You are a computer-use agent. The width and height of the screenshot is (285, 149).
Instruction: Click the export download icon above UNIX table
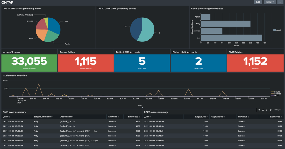coord(263,110)
